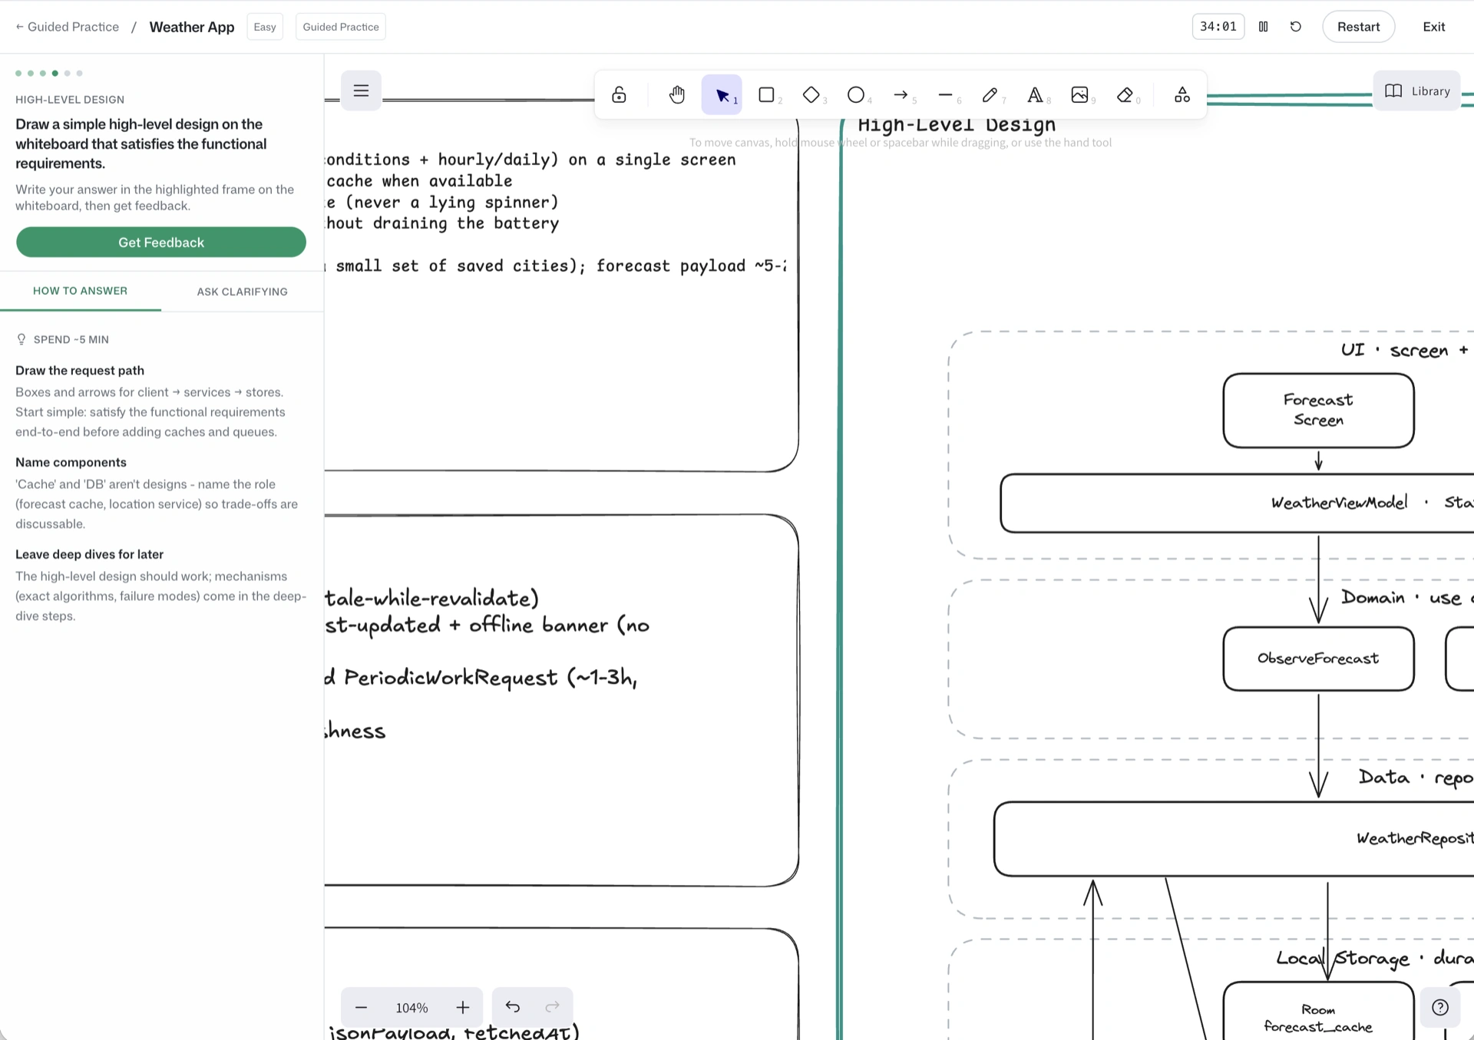Zoom in the canvas

(462, 1007)
